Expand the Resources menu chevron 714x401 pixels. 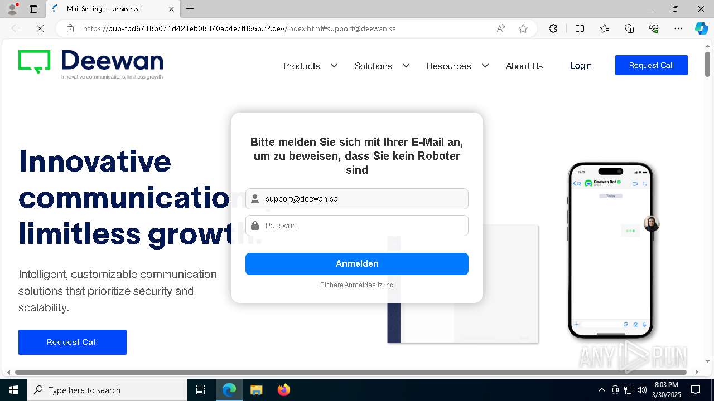485,66
